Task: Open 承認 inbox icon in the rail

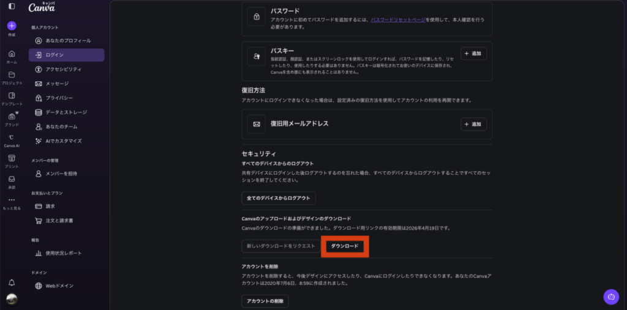Action: 12,179
